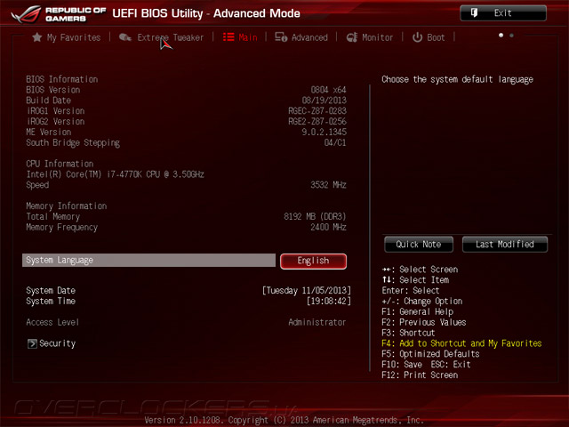The width and height of the screenshot is (569, 427).
Task: Select the Main tab
Action: coord(240,37)
